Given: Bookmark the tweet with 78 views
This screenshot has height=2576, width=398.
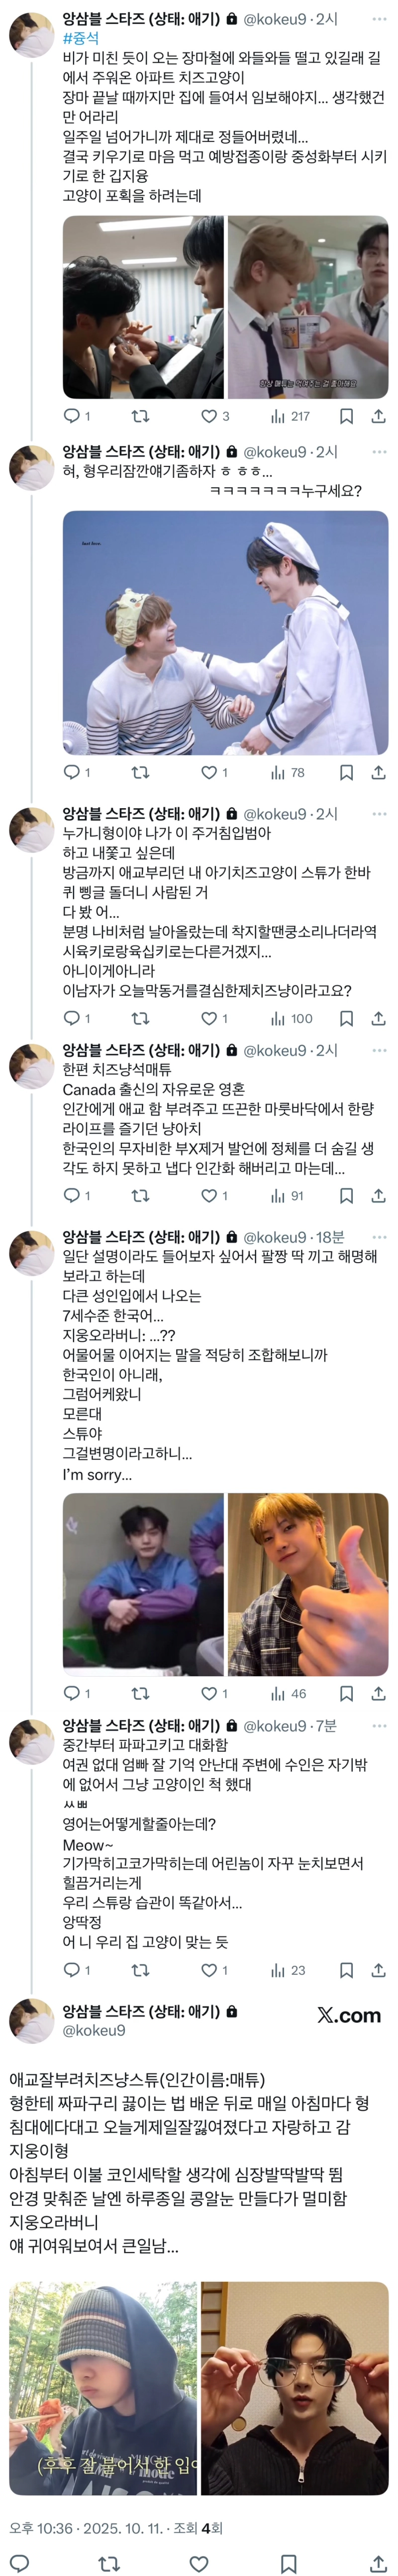Looking at the screenshot, I should (x=346, y=772).
